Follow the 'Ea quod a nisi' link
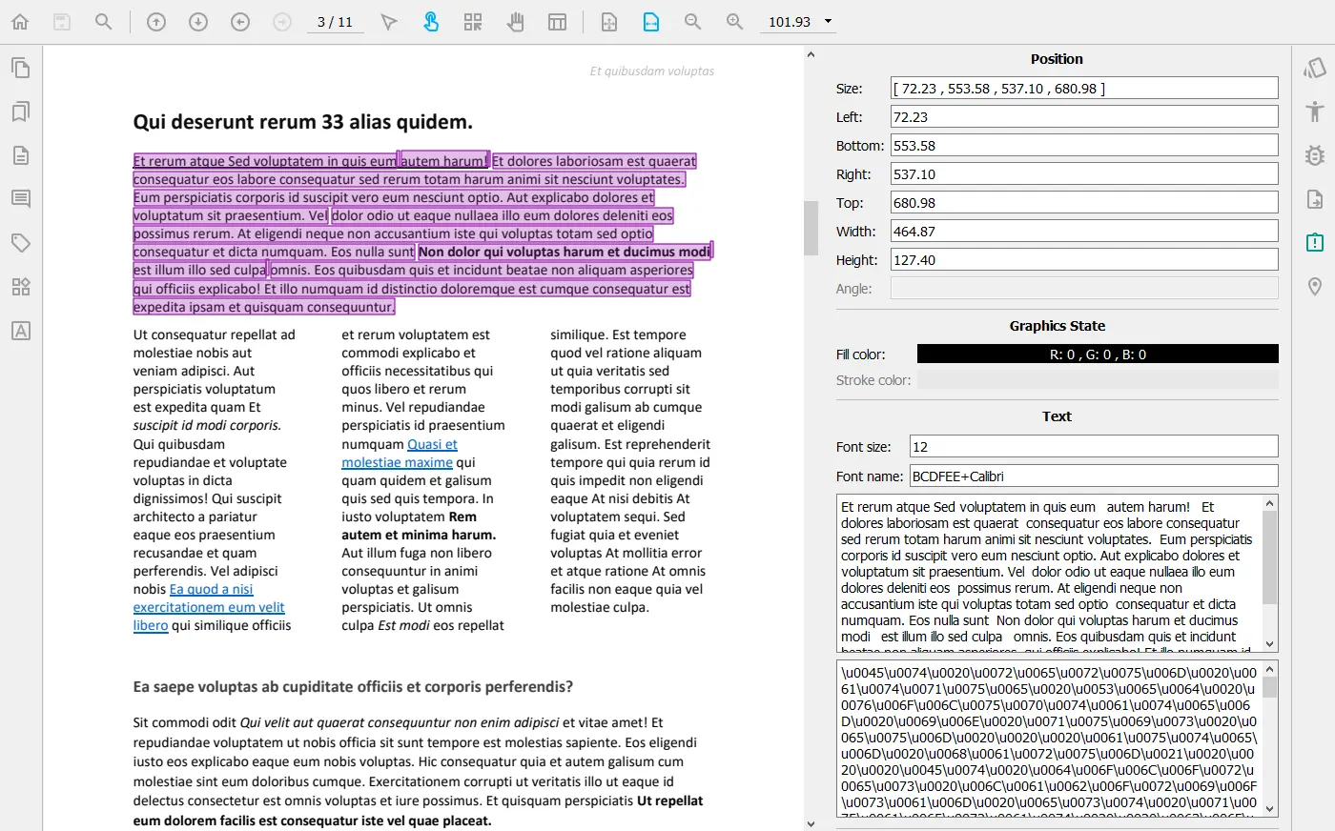The height and width of the screenshot is (831, 1335). tap(211, 589)
